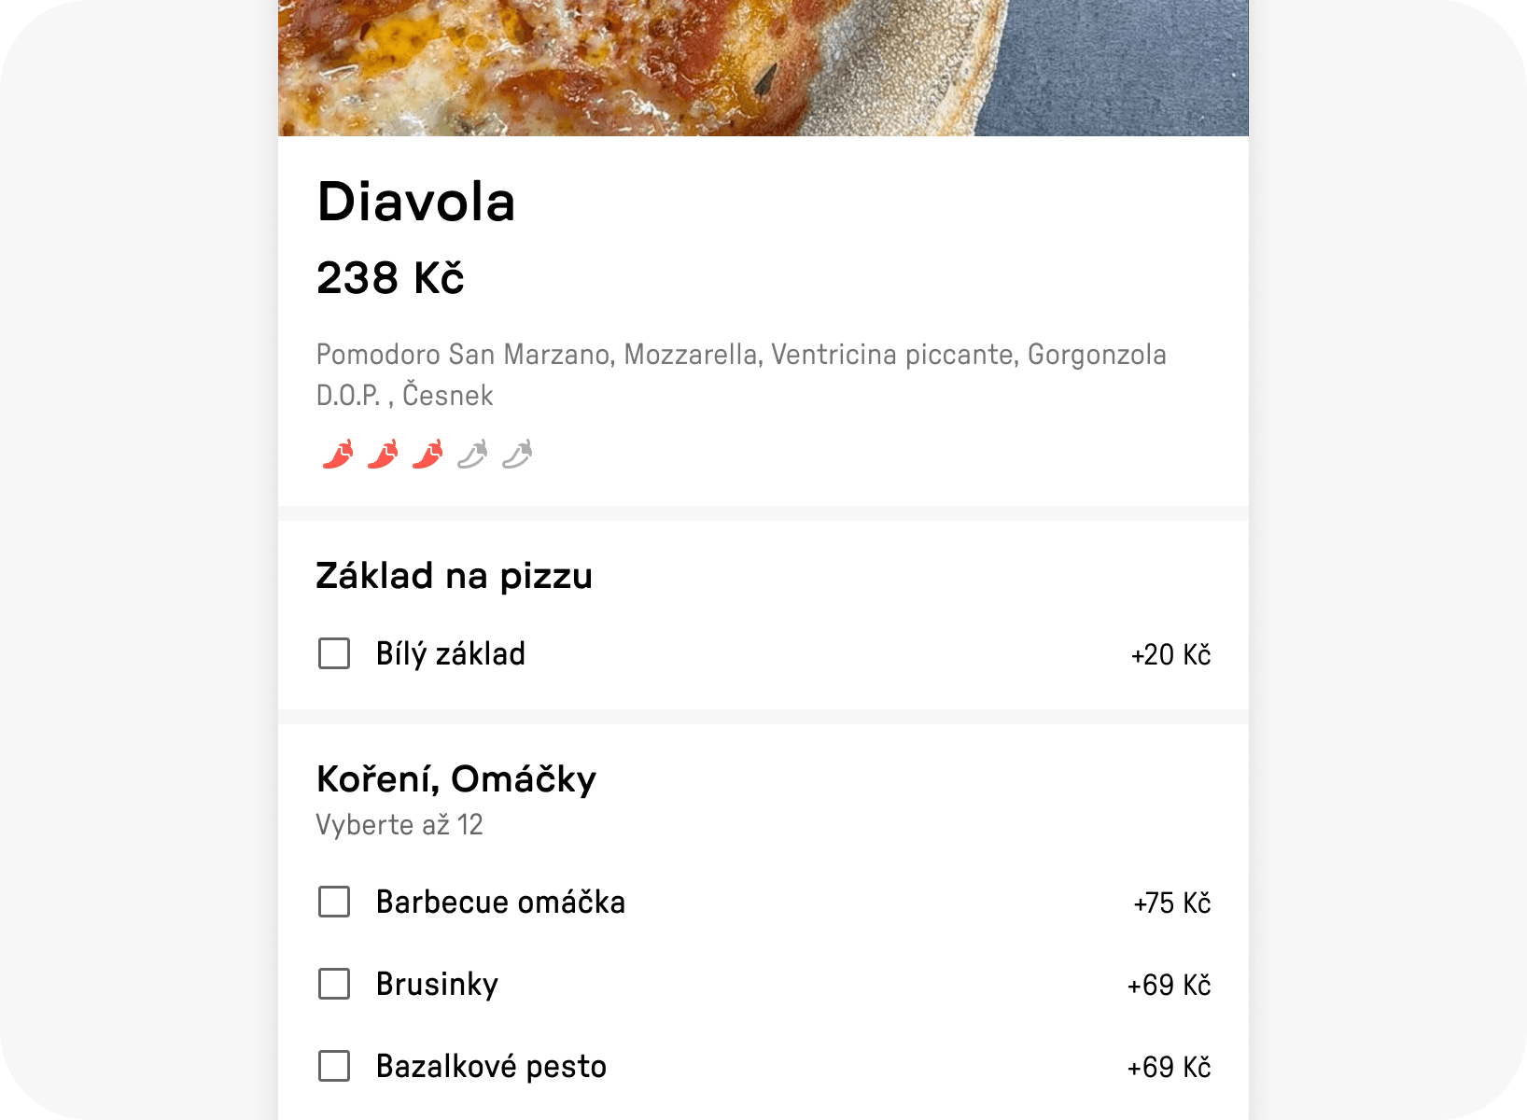Image resolution: width=1527 pixels, height=1120 pixels.
Task: Select the fourth, gray chili icon
Action: [x=472, y=455]
